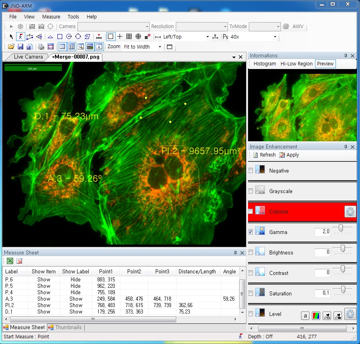The height and width of the screenshot is (344, 360).
Task: Open Colorize settings gear
Action: 350,212
